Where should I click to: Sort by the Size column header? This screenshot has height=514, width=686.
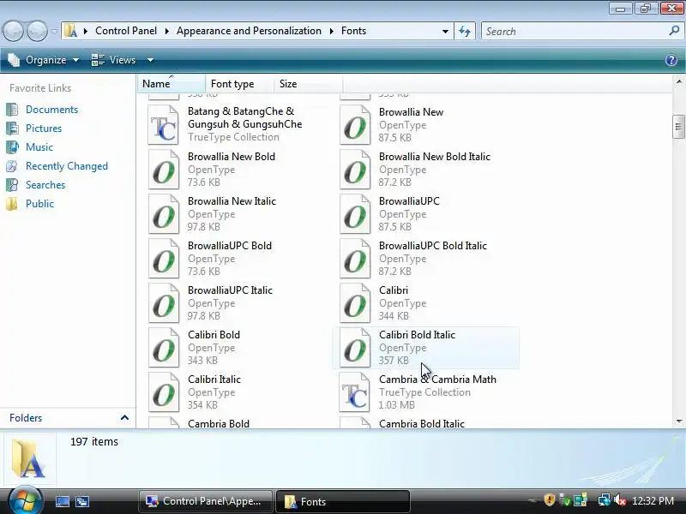[x=309, y=83]
